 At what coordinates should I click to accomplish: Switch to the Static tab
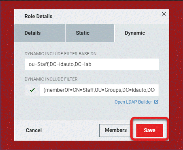[x=90, y=33]
